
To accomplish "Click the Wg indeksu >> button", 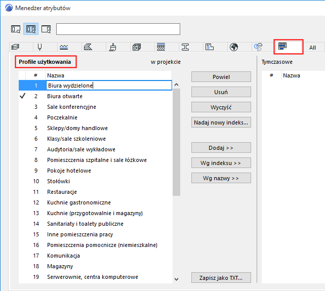I will [x=221, y=163].
